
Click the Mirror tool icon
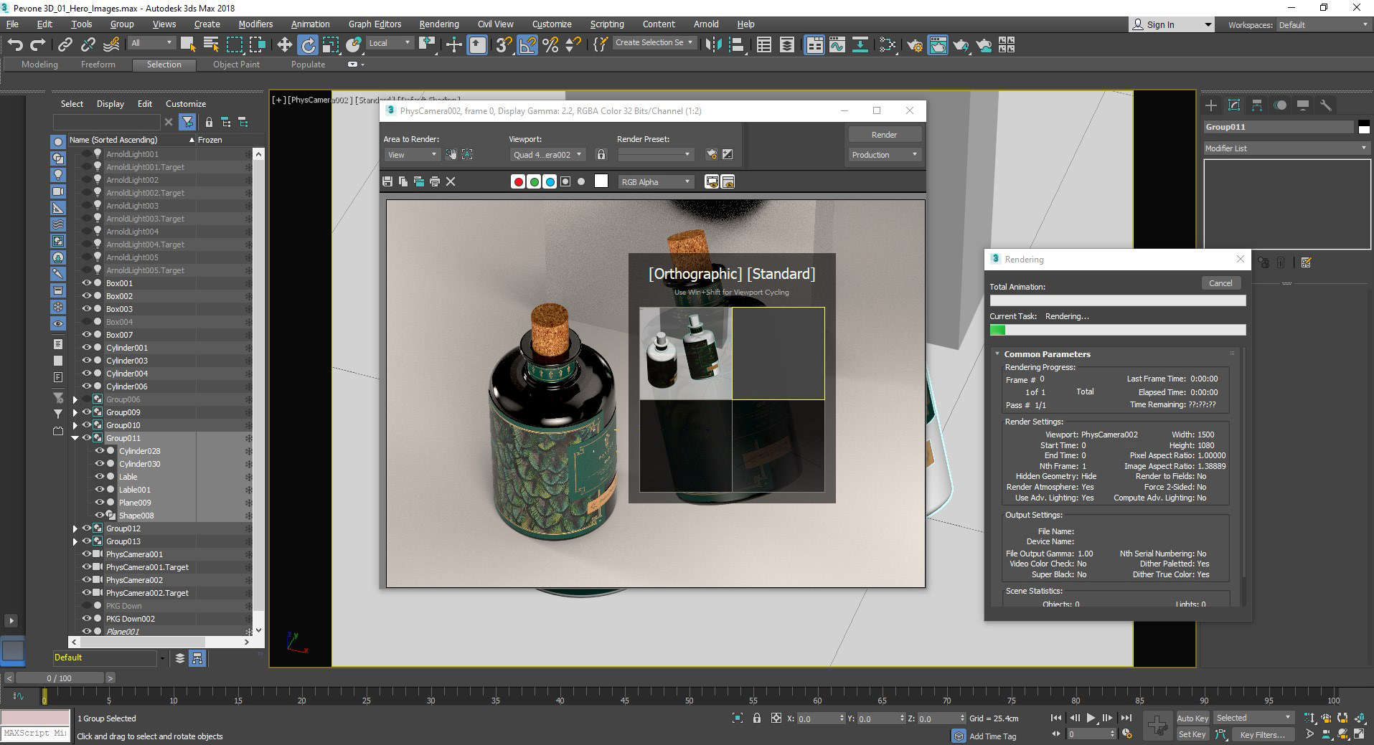point(713,44)
